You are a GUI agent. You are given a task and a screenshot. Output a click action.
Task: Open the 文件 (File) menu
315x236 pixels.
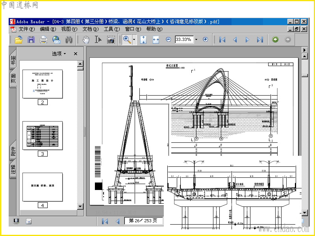coord(26,29)
